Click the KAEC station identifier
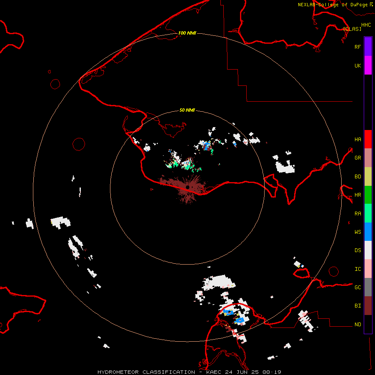Image resolution: width=375 pixels, height=375 pixels. pos(214,372)
